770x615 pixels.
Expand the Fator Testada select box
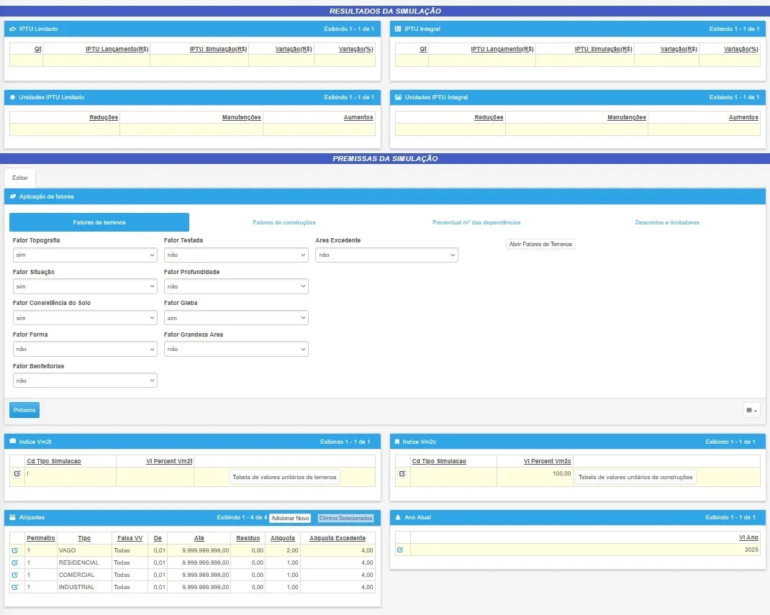tap(236, 255)
